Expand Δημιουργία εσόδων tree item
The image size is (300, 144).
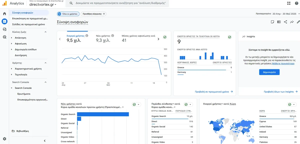[x=12, y=49]
